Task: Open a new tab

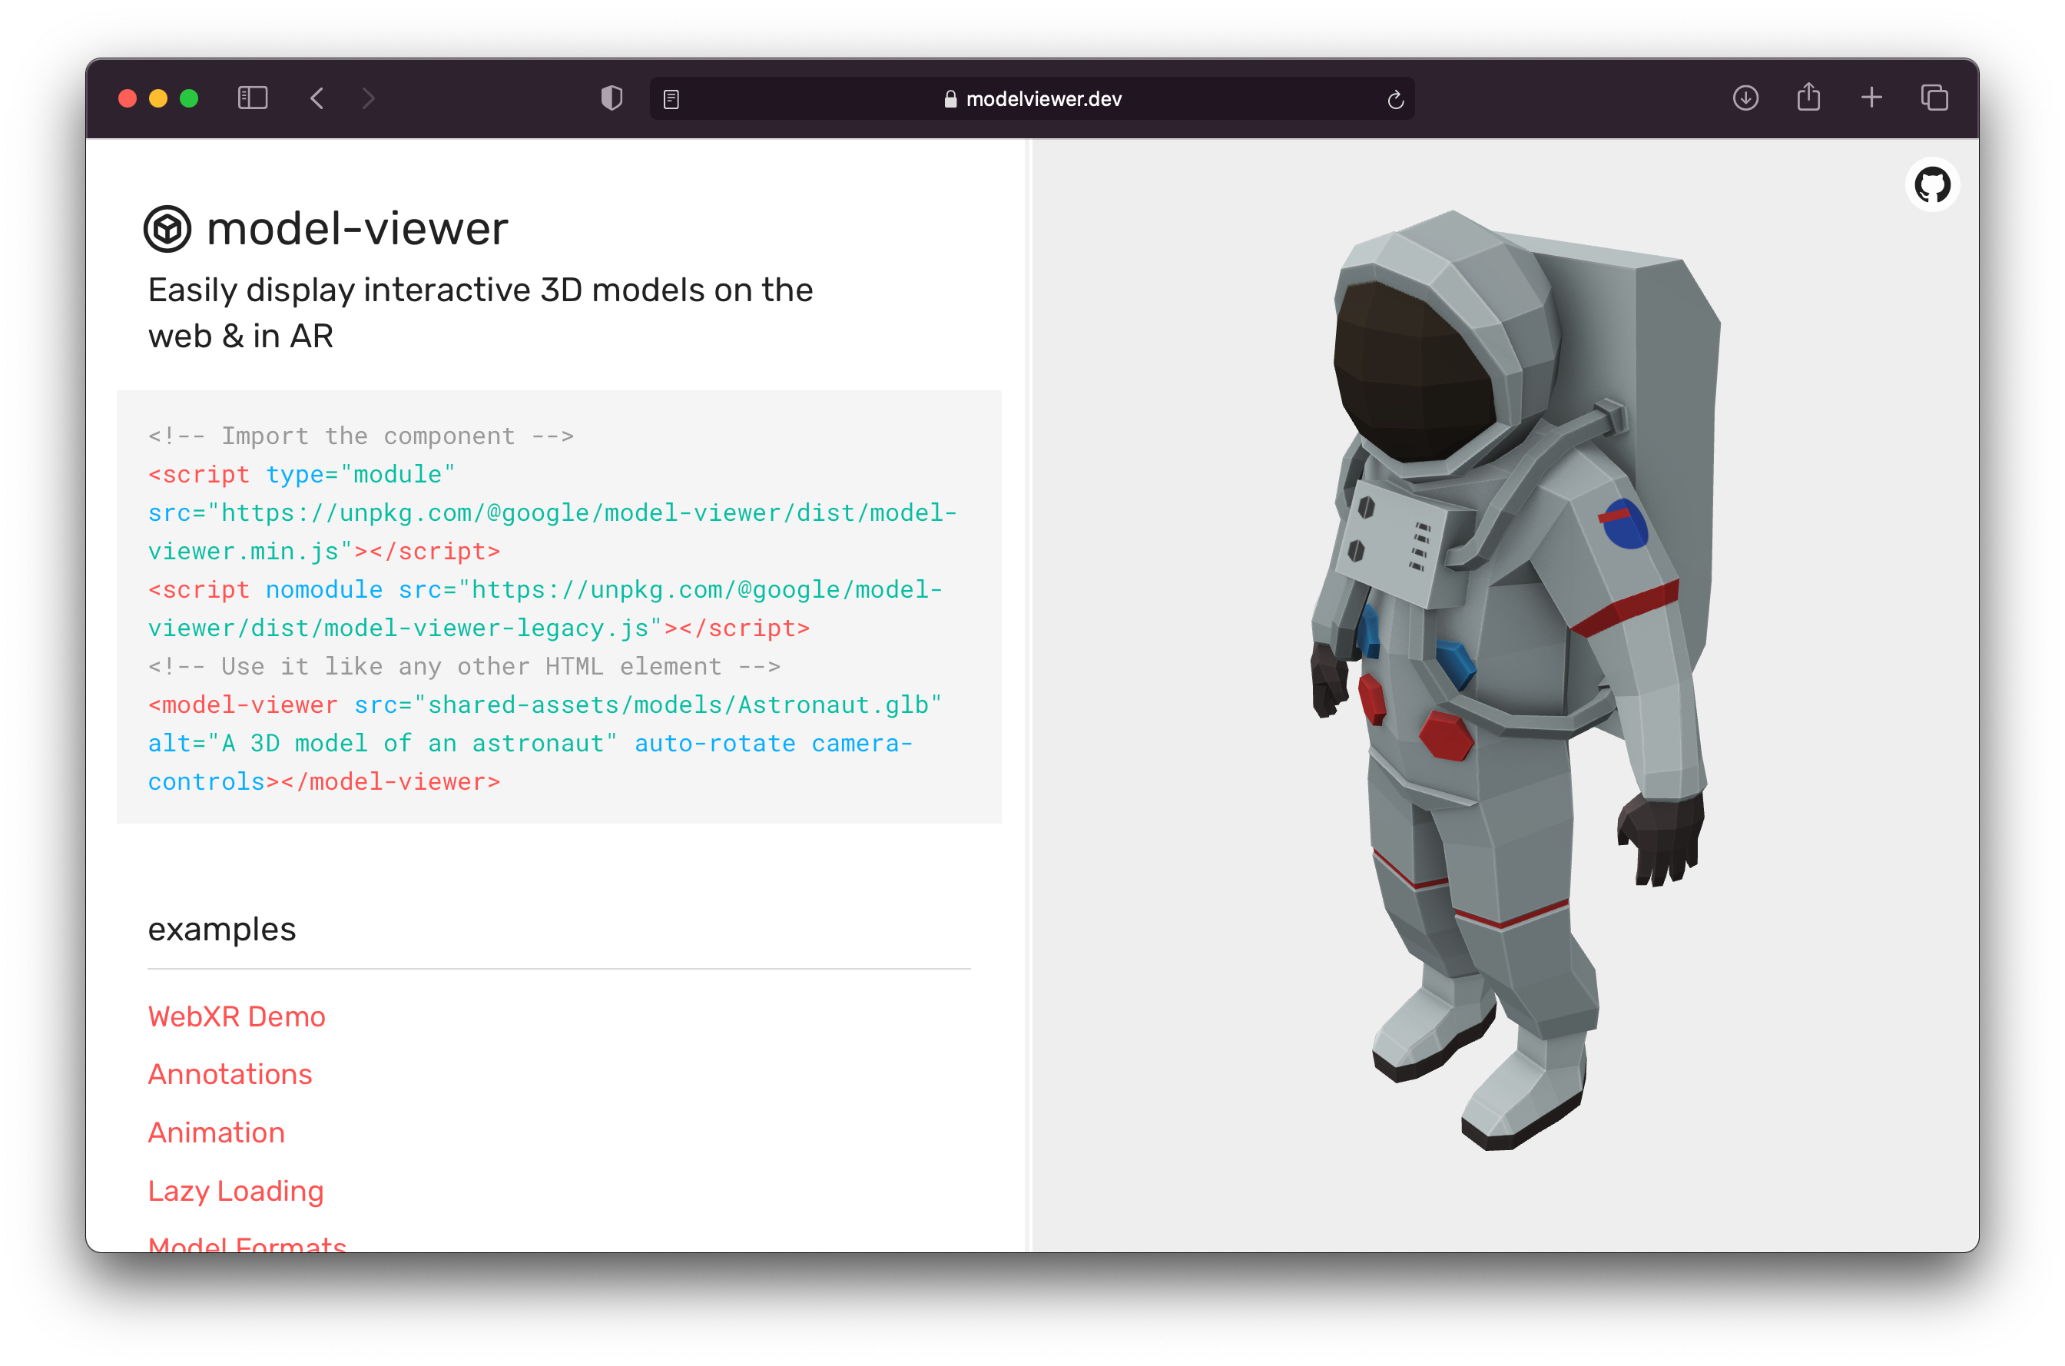Action: point(1871,98)
